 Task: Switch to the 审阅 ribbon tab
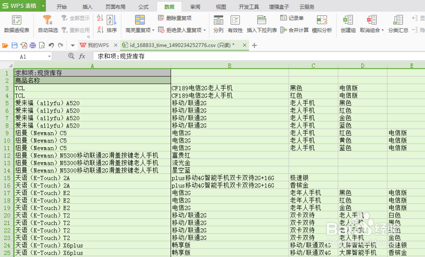195,7
